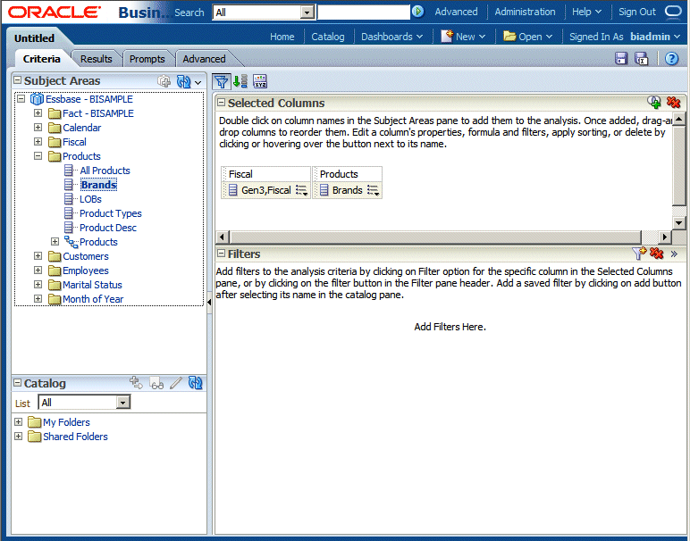The height and width of the screenshot is (541, 690).
Task: Open the Dashboards menu
Action: click(391, 37)
